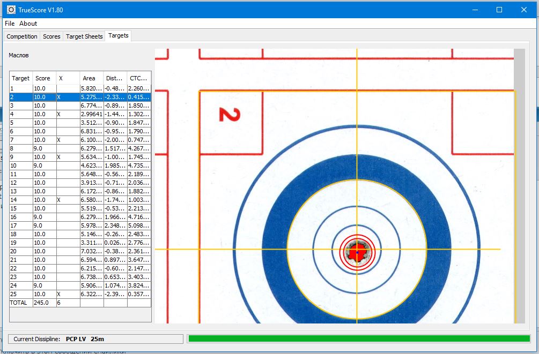
Task: Select target row 8 with score 9.0
Action: tap(21, 148)
